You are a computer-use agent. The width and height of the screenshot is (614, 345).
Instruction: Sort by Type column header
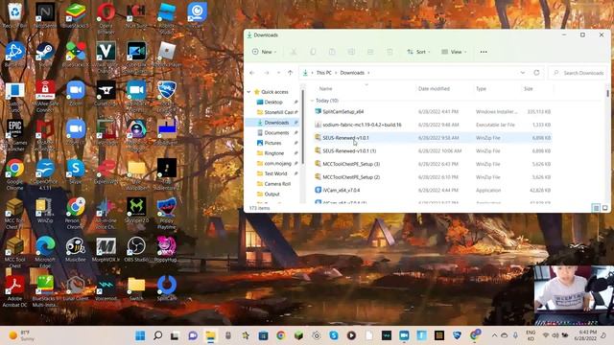click(481, 89)
